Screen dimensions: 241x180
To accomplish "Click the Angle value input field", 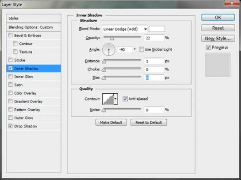I will click(125, 50).
